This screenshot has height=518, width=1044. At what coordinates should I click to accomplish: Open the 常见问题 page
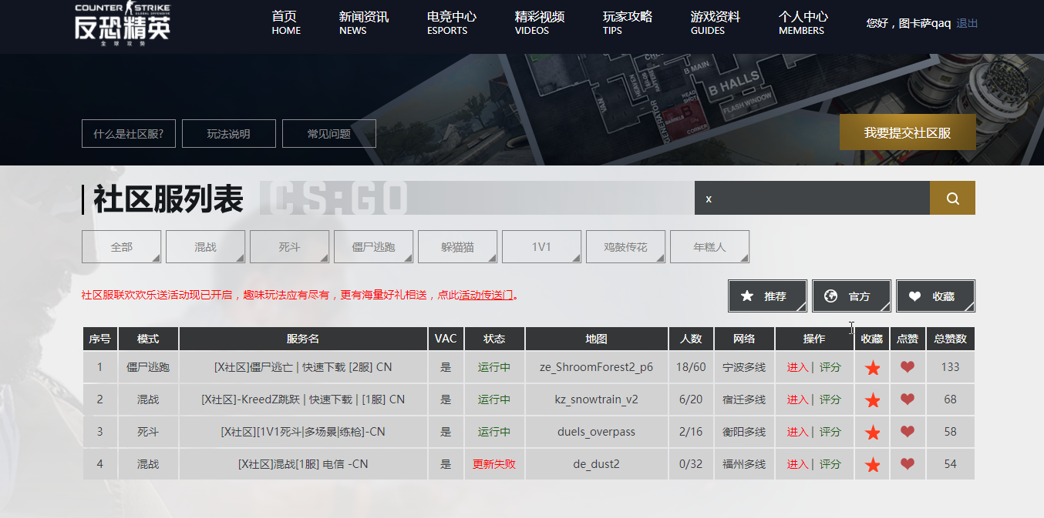point(328,133)
